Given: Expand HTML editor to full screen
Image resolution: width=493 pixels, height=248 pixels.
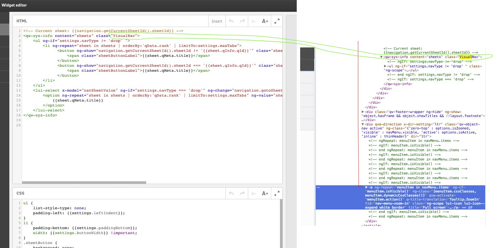Looking at the screenshot, I should coord(277,21).
